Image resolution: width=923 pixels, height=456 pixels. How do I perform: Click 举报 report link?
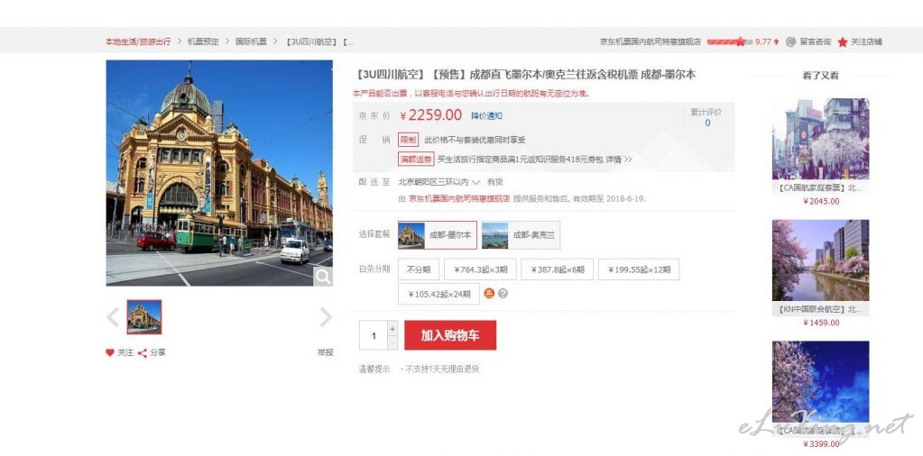point(326,352)
